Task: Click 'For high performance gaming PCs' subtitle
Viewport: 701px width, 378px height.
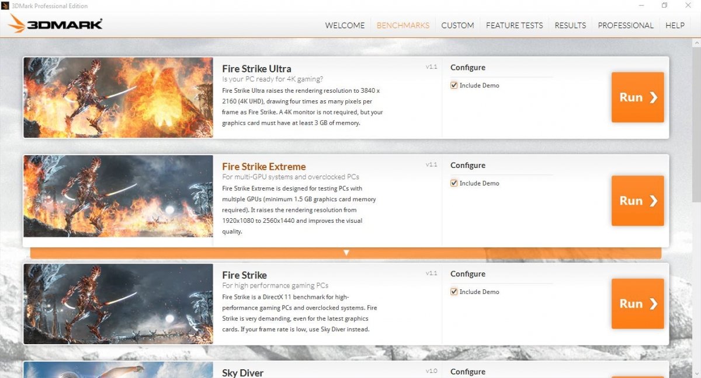Action: point(275,286)
